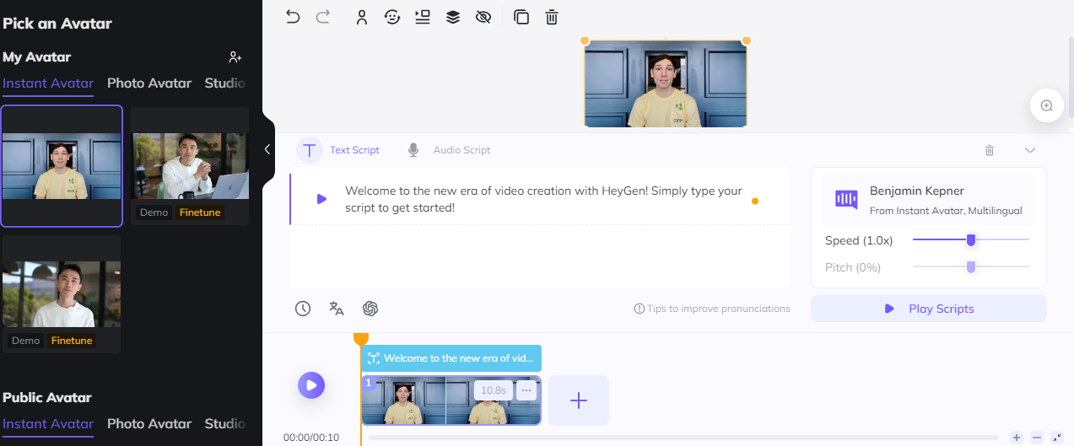1074x446 pixels.
Task: Open the translate script icon
Action: pos(337,309)
